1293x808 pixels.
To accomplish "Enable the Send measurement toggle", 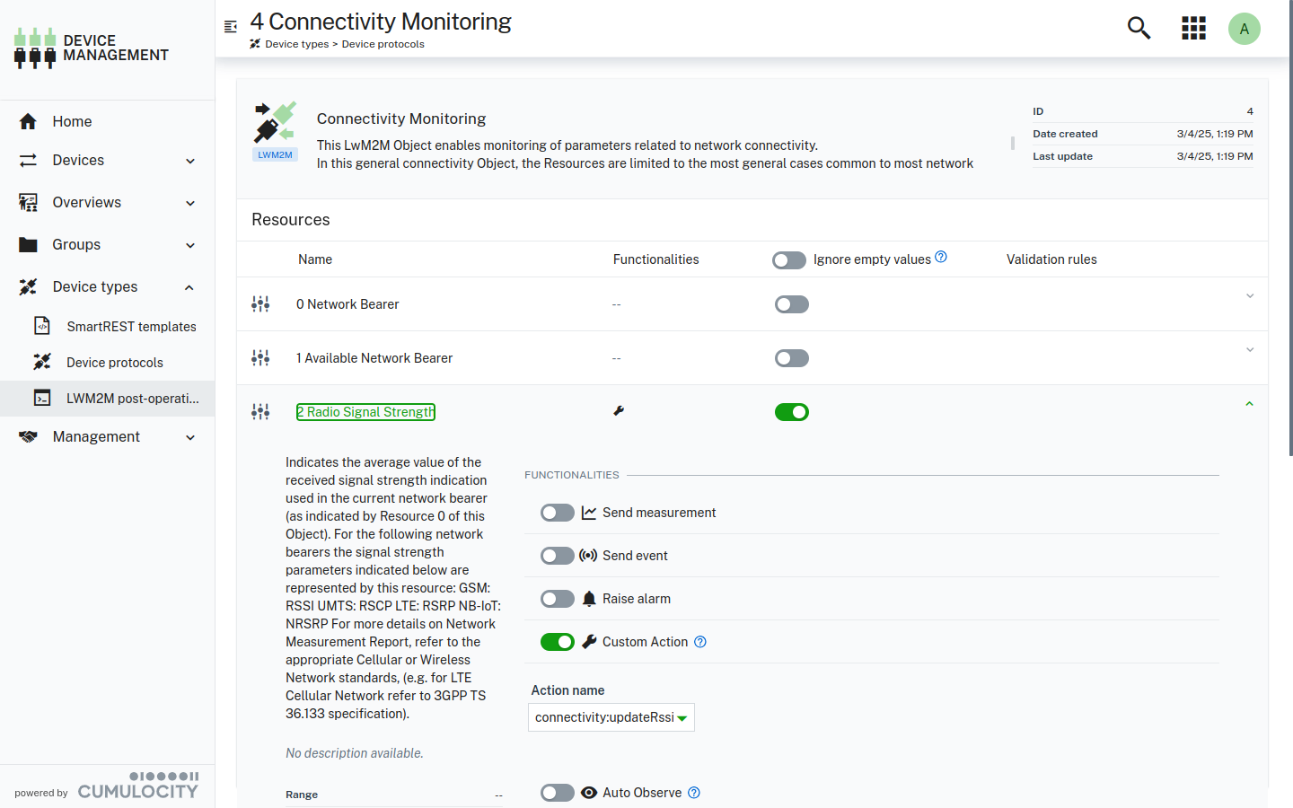I will [557, 513].
